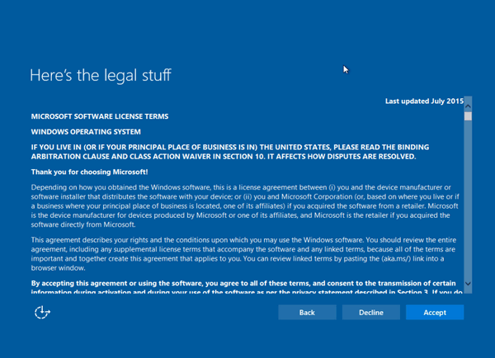Decline the license agreement
Image resolution: width=495 pixels, height=358 pixels.
point(371,313)
